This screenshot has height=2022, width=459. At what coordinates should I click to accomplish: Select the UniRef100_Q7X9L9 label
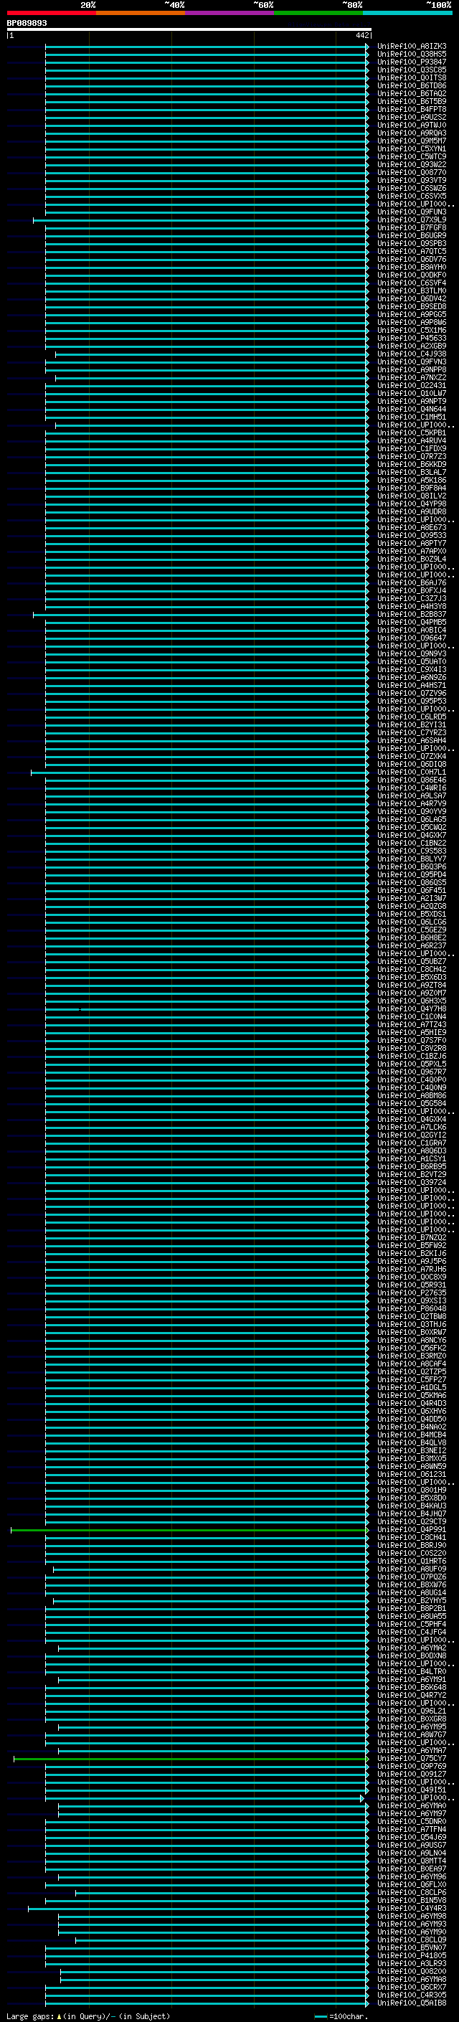tap(412, 219)
